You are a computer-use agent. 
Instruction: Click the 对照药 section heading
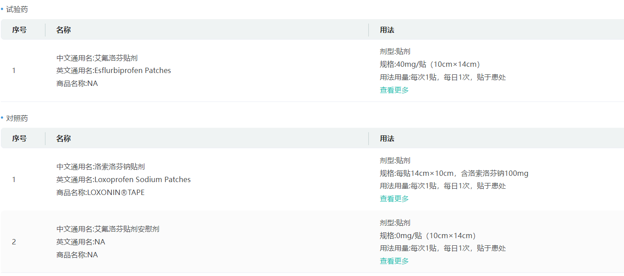click(x=17, y=118)
